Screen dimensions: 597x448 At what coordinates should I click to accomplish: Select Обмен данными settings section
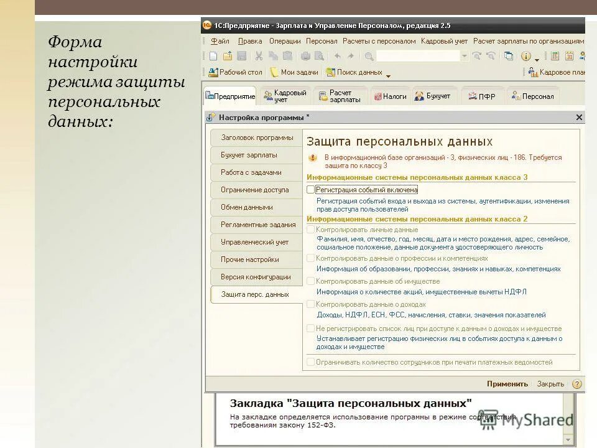[x=257, y=207]
